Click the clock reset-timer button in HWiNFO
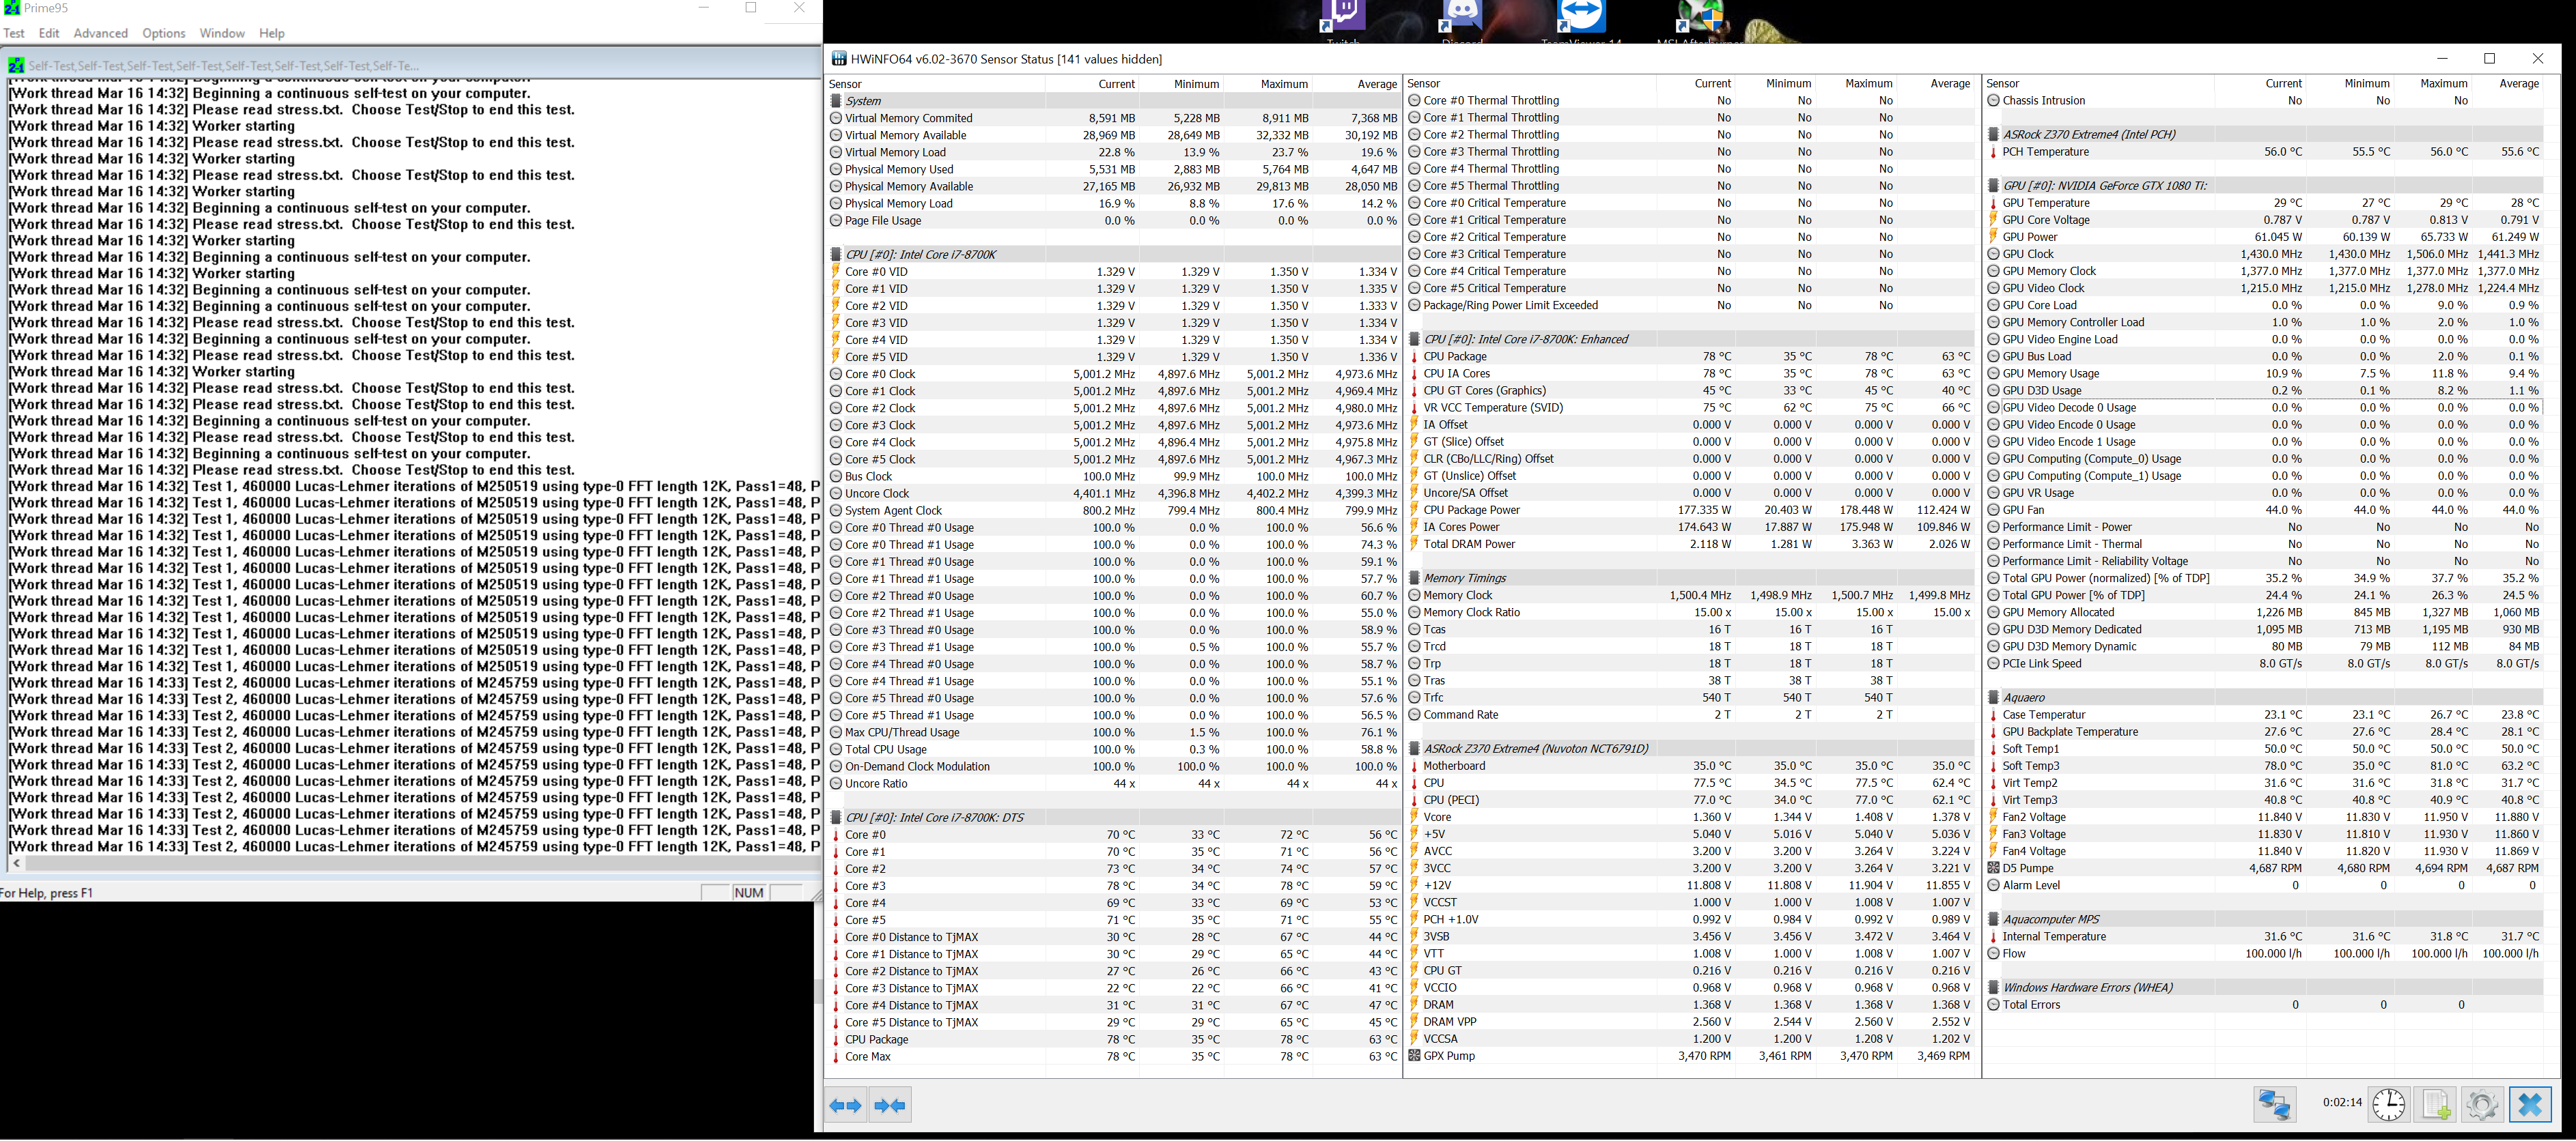This screenshot has width=2576, height=1141. point(2388,1105)
